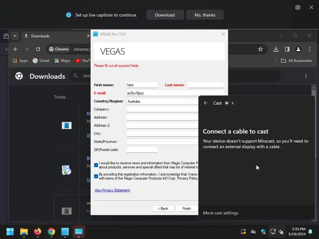Open the Maps bookmark
The image size is (319, 239).
pyautogui.click(x=62, y=61)
